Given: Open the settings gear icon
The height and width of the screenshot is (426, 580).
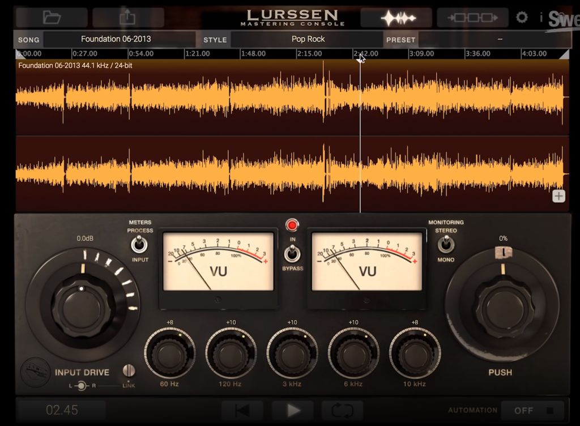Looking at the screenshot, I should click(522, 18).
